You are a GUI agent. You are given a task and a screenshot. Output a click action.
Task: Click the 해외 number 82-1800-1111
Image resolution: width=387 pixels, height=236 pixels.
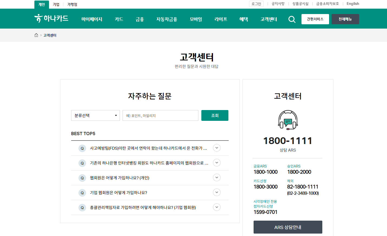[x=303, y=187]
